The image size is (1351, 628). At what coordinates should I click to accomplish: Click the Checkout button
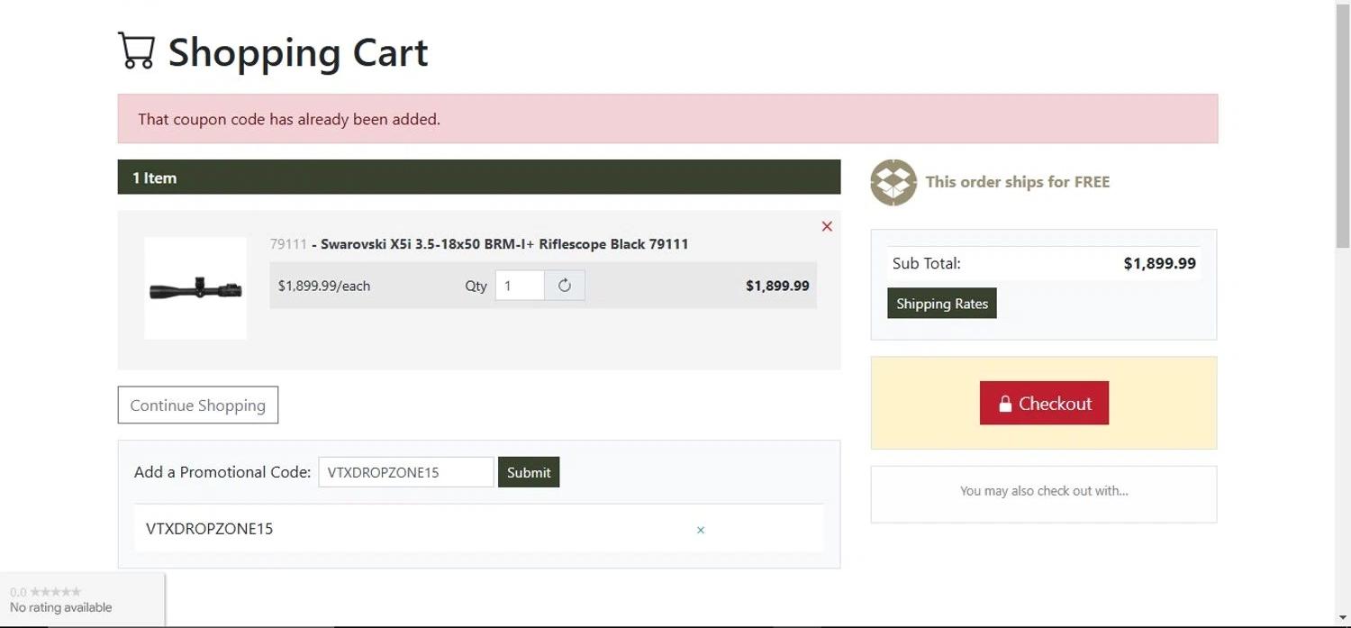[x=1044, y=403]
